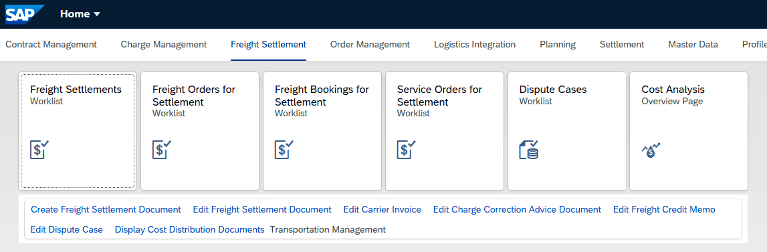Click the SAP logo

(x=25, y=14)
